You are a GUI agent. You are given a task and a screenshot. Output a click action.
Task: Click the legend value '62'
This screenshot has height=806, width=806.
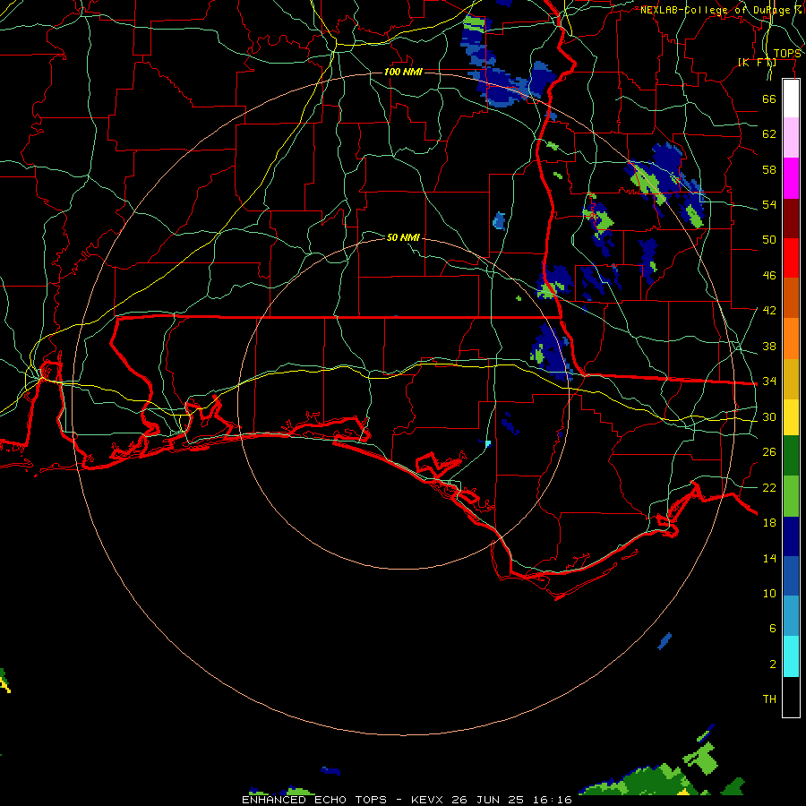769,134
